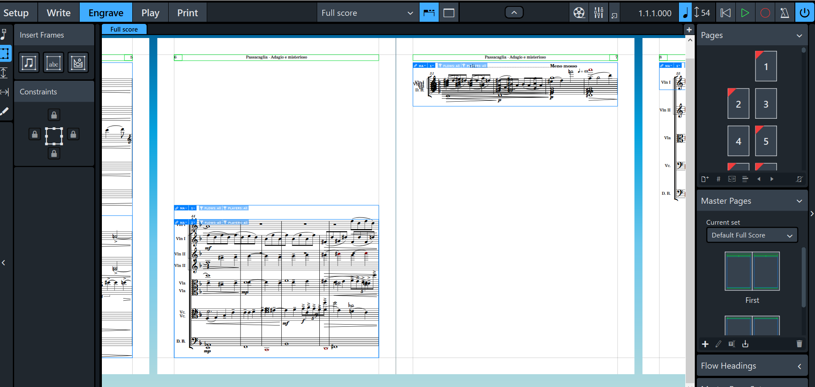Delete master page with trash icon

click(x=799, y=344)
